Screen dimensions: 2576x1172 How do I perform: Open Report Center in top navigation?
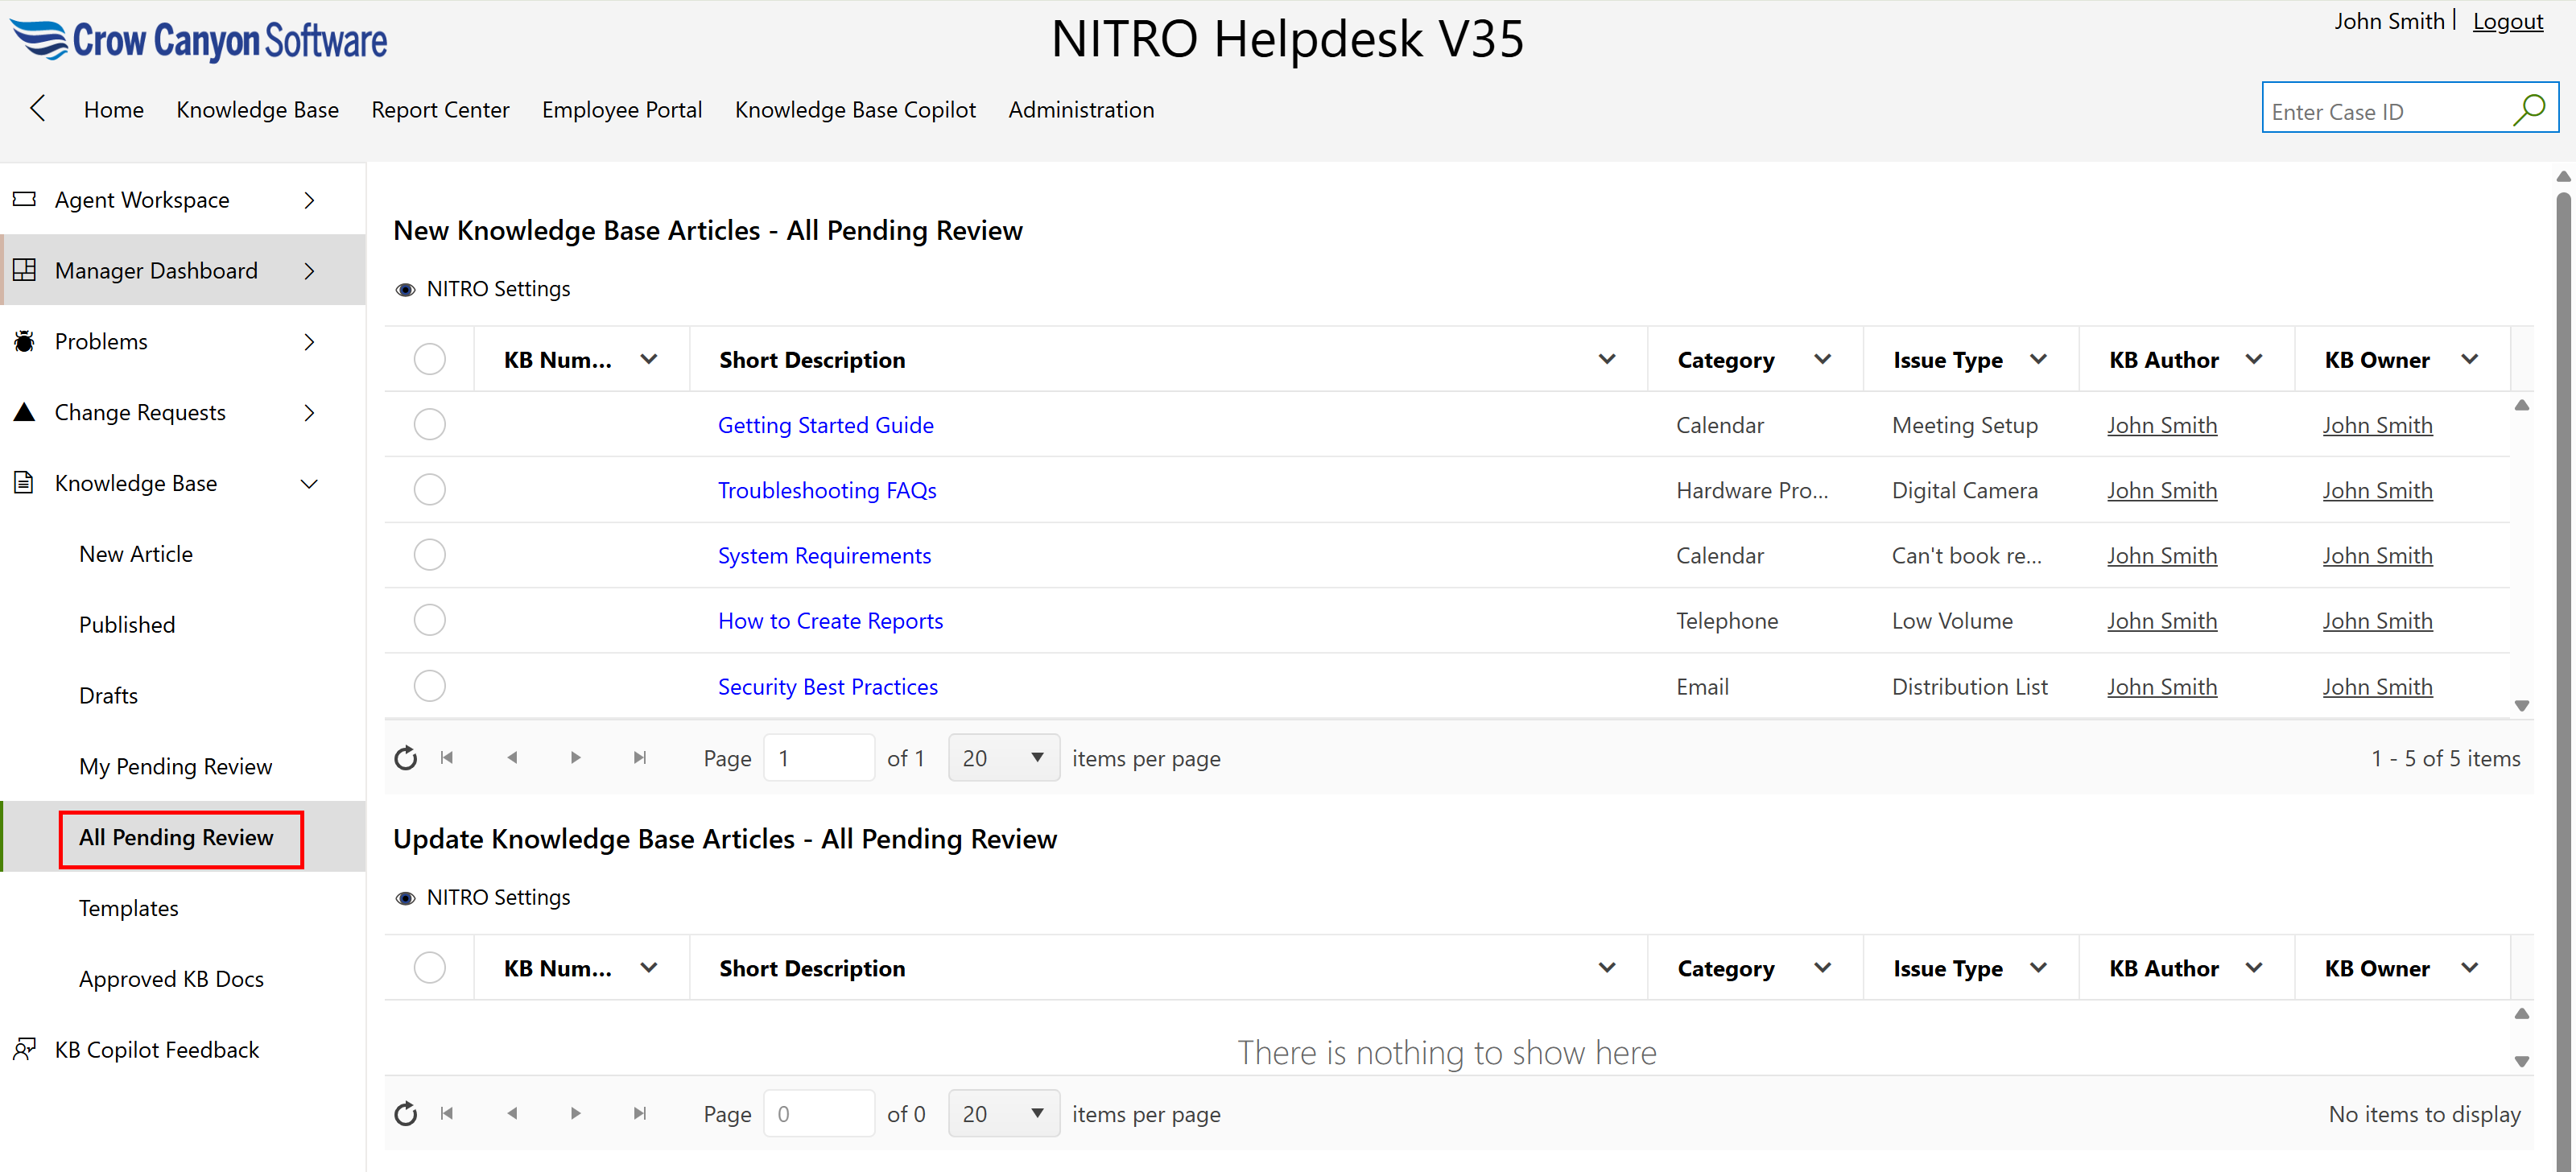tap(440, 109)
